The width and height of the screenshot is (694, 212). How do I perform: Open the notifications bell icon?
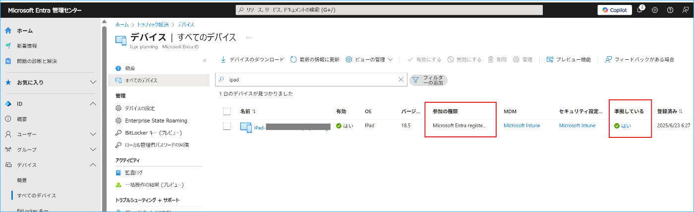[640, 10]
